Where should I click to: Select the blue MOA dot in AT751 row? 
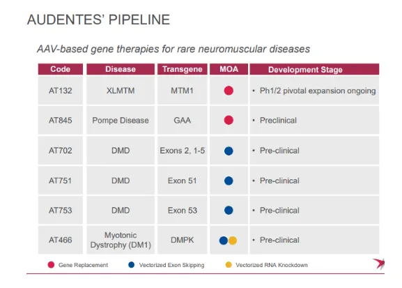[x=229, y=181]
